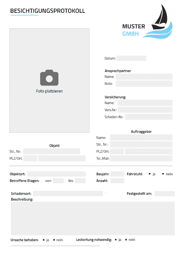Select Fahrstuhl ja radio button
Screen dimensions: 181x257
point(150,174)
